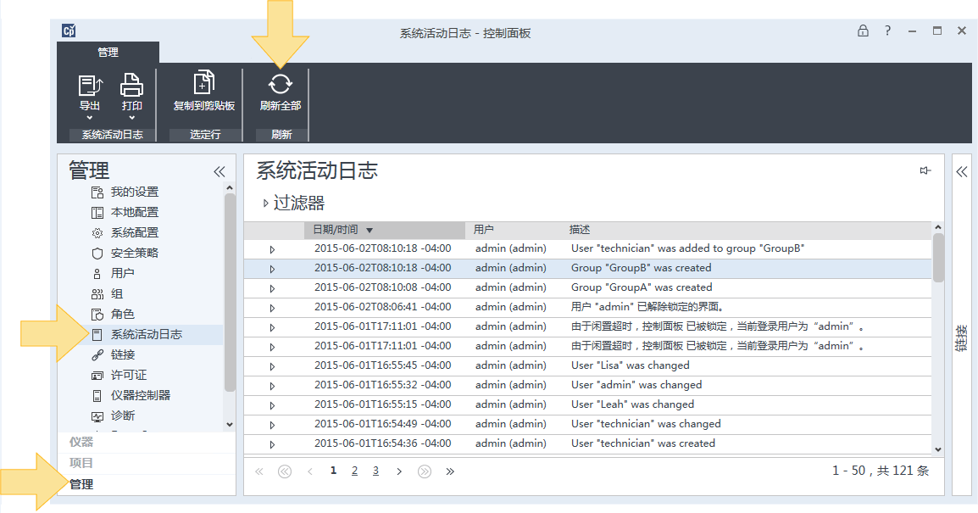Click the User (用户) column header
Screen dimensions: 978x513
pos(483,230)
